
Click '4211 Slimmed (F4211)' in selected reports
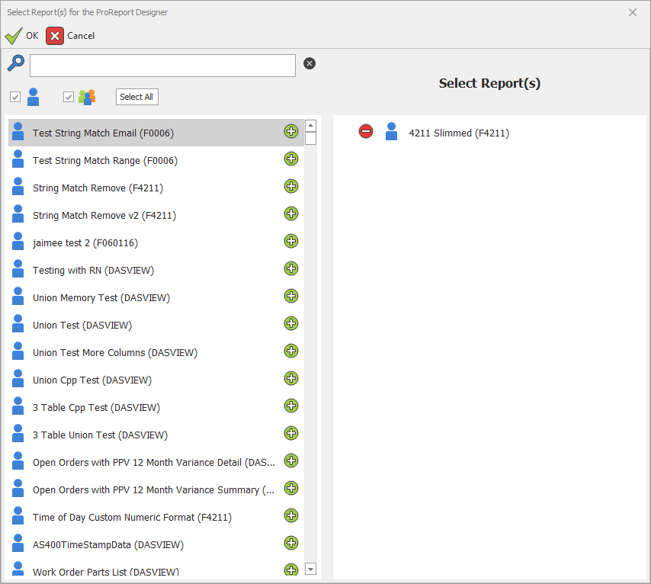point(459,133)
